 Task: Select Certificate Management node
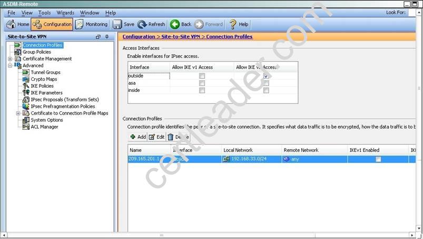coord(47,59)
